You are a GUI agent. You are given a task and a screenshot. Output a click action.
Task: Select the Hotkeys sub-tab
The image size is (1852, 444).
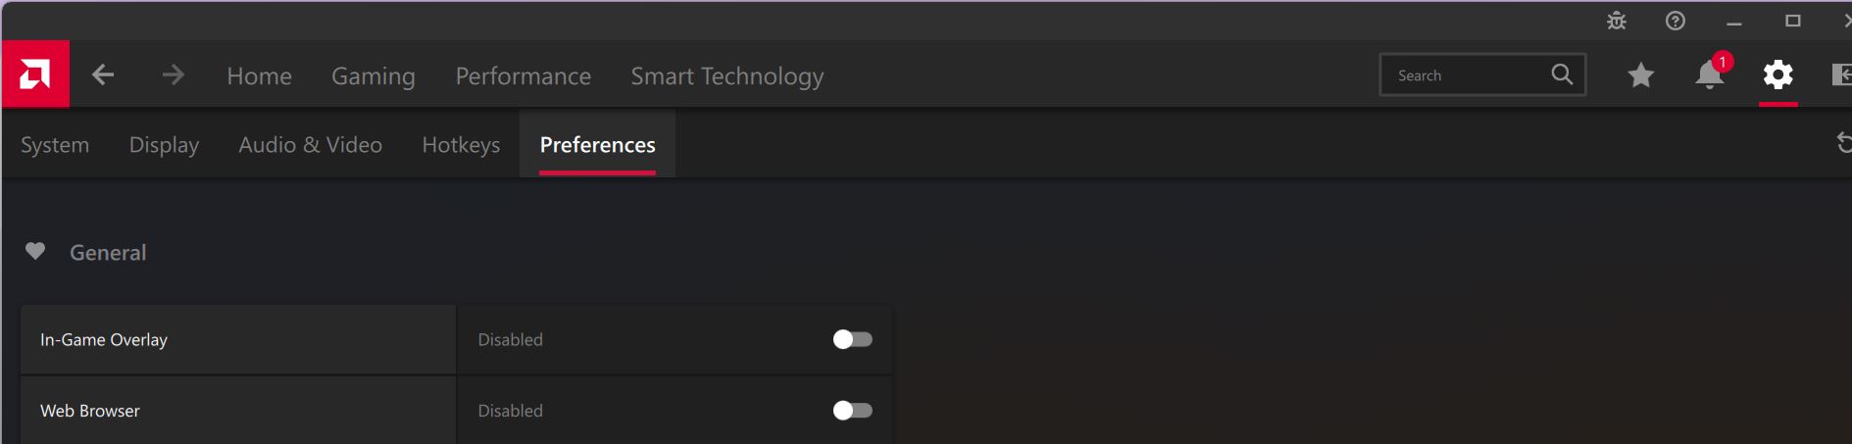coord(461,145)
